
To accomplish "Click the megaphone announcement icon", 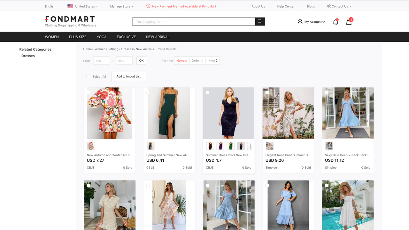I will [147, 6].
